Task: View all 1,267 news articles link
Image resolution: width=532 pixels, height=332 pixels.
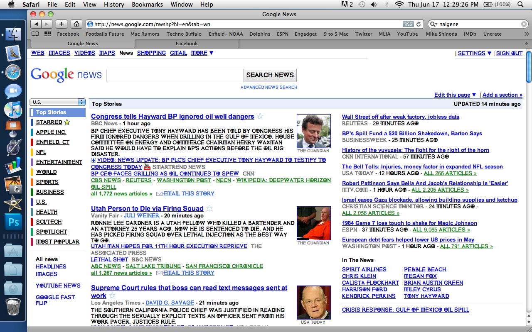Action: [122, 273]
